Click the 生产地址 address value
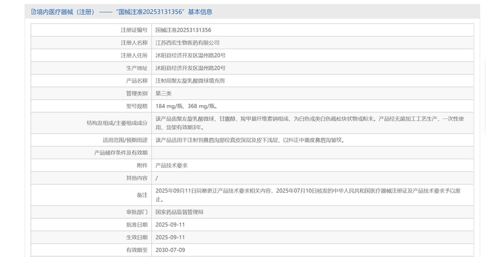This screenshot has width=486, height=257. pyautogui.click(x=190, y=68)
